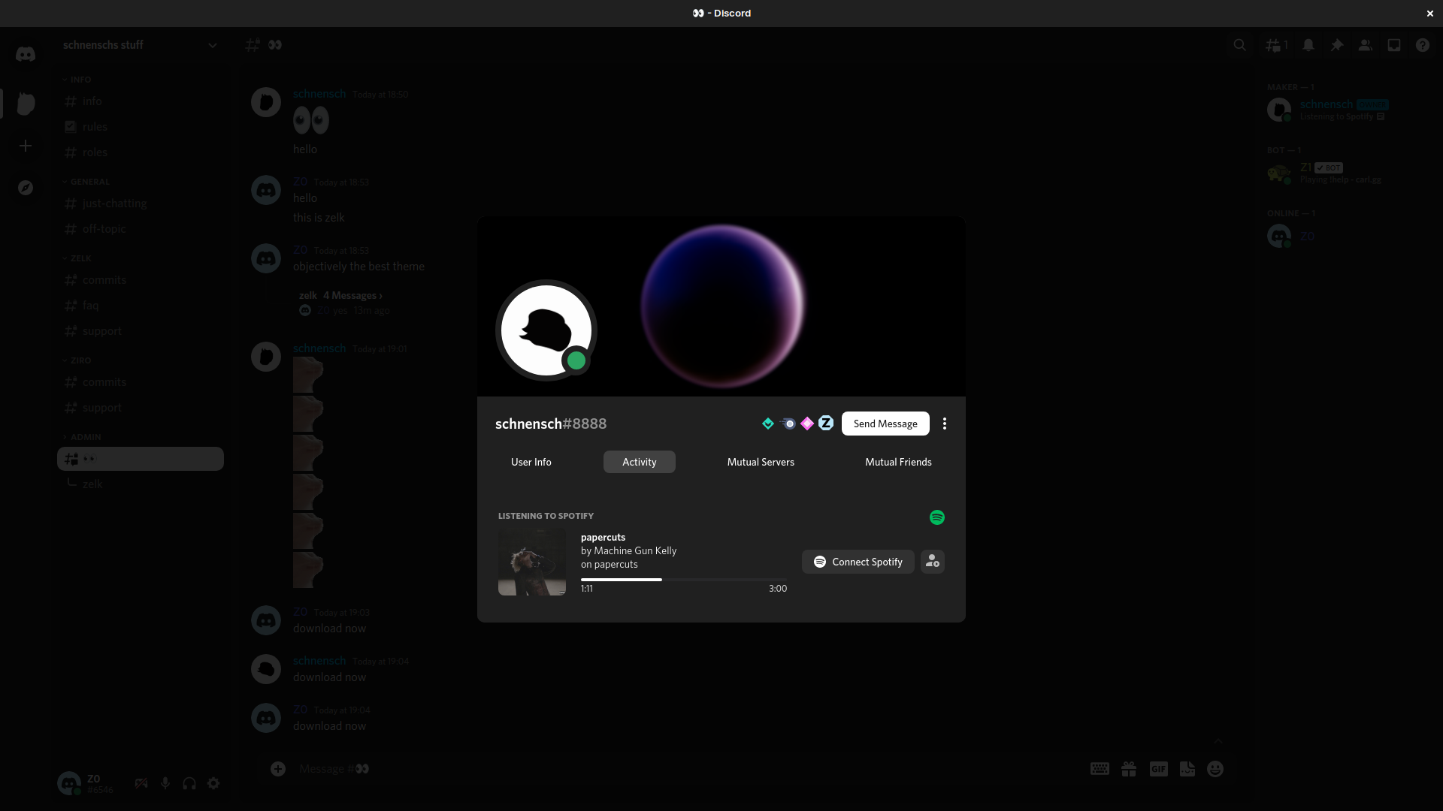Click the invite-to-listen-along user icon
This screenshot has width=1443, height=811.
click(933, 562)
